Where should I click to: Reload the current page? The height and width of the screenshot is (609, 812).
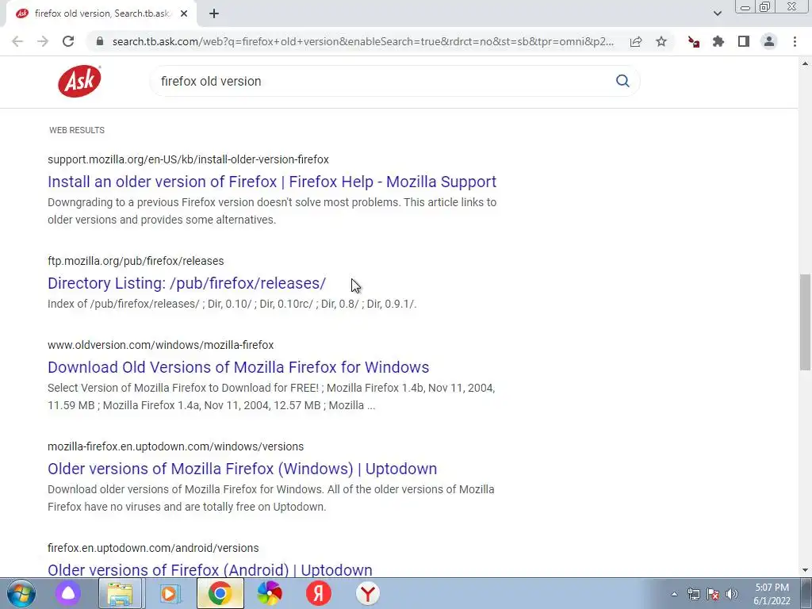click(x=68, y=41)
